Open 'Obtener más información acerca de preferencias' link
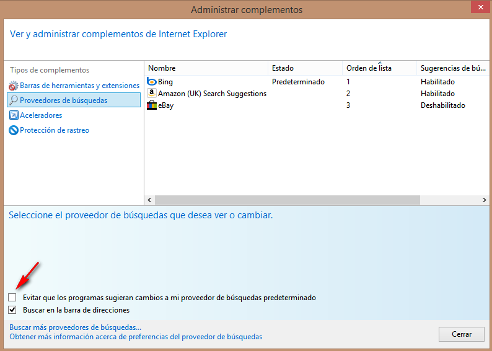The width and height of the screenshot is (492, 351). [136, 337]
